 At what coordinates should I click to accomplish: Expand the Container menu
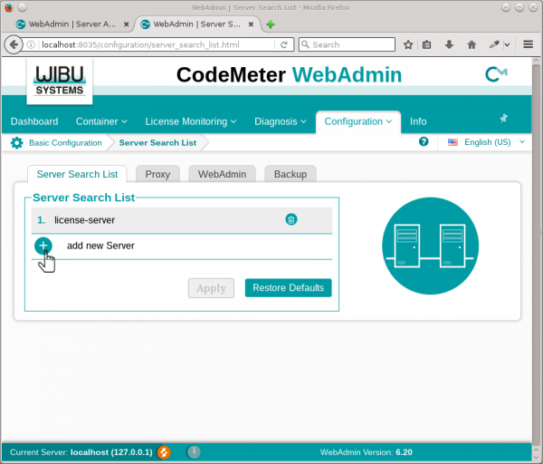pos(101,121)
